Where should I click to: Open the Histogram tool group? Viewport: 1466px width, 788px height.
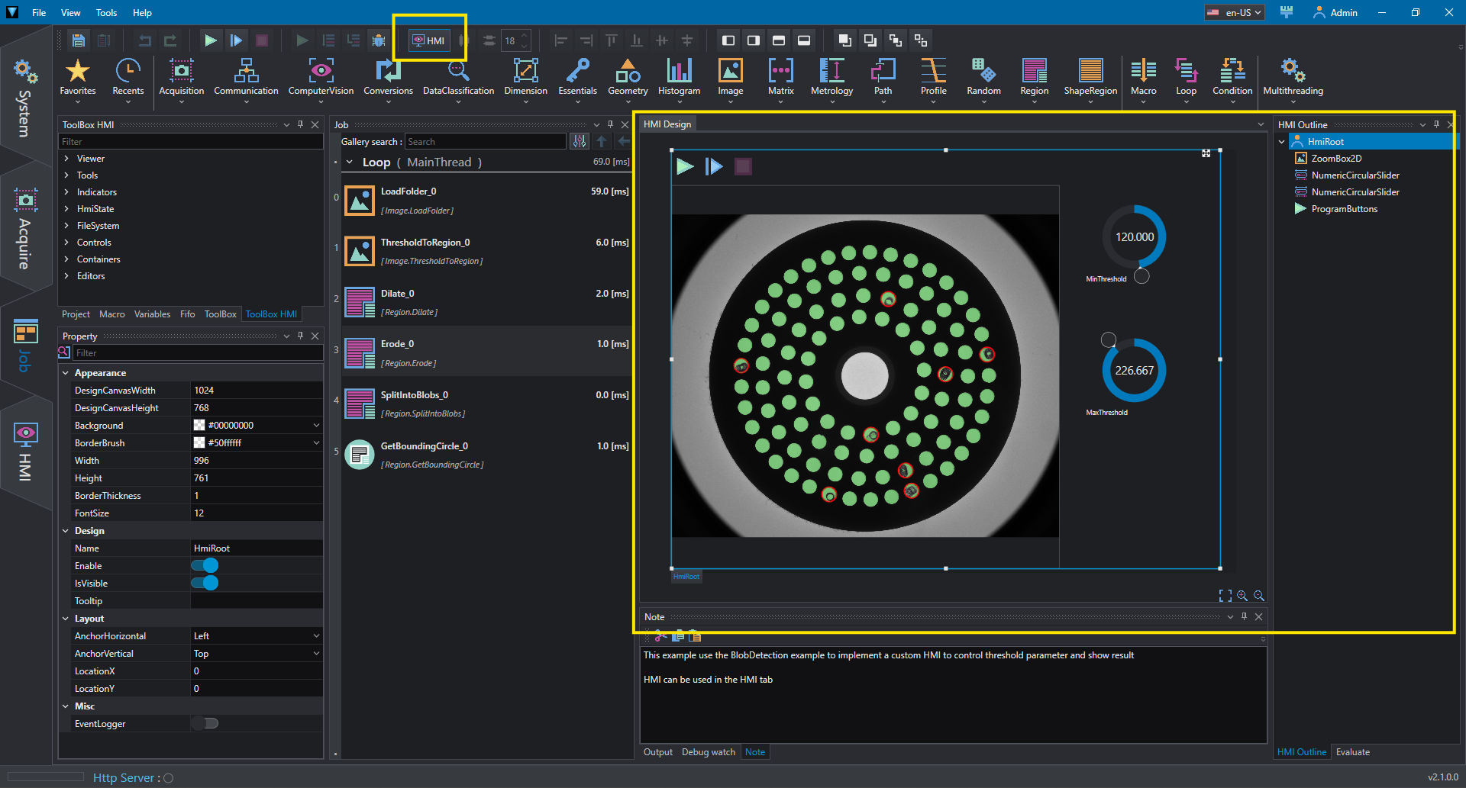[x=679, y=78]
